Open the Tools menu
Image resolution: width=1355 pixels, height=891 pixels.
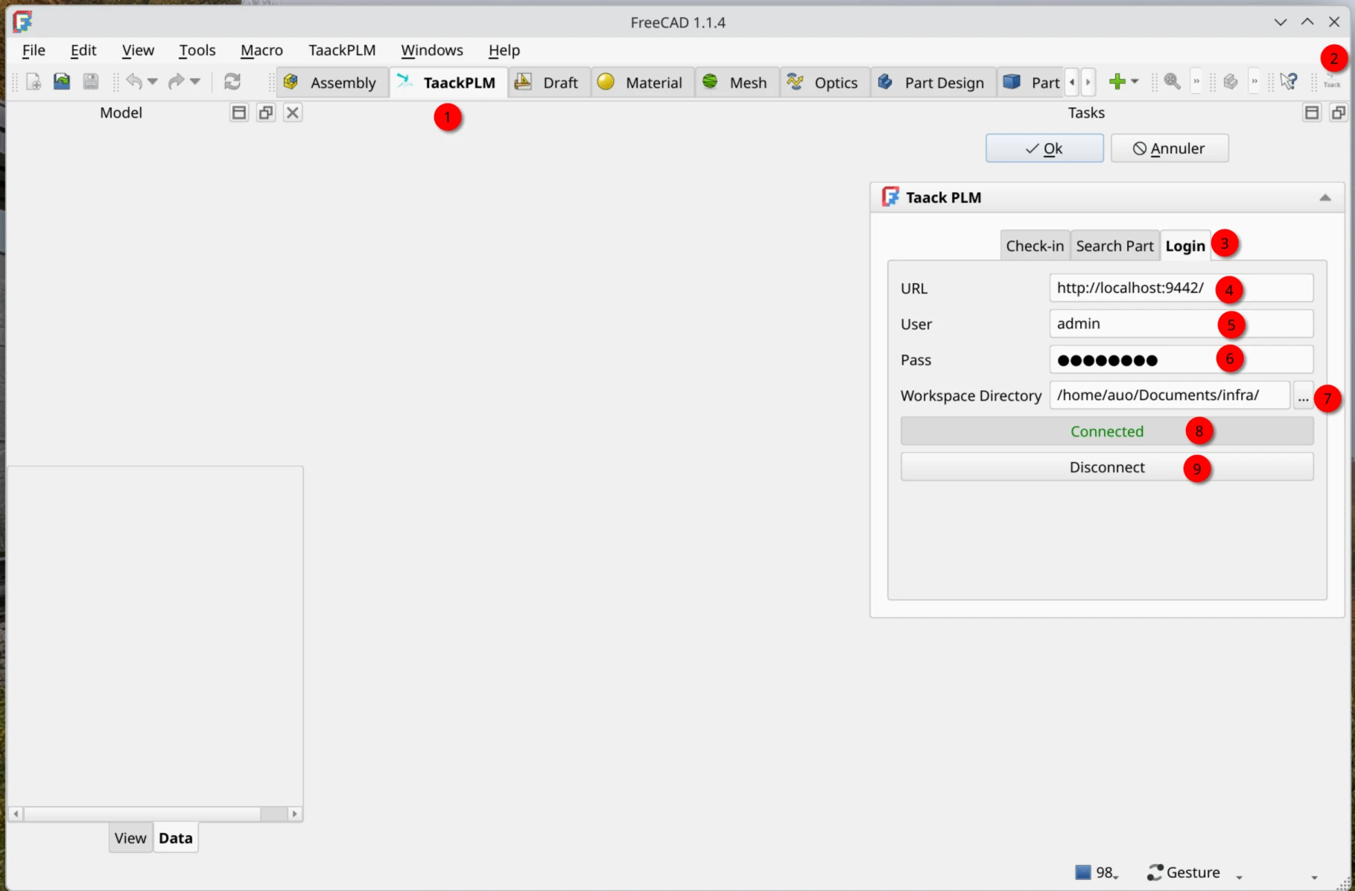point(197,50)
